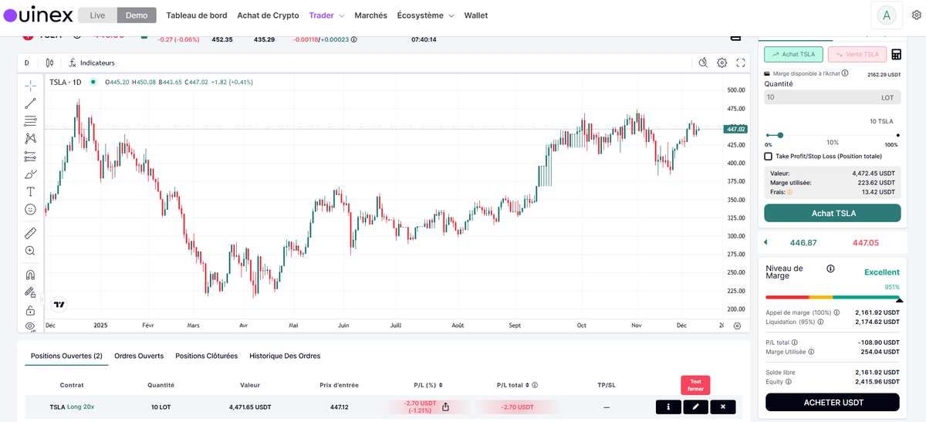Select the trend line drawing tool
This screenshot has width=926, height=422.
[30, 103]
